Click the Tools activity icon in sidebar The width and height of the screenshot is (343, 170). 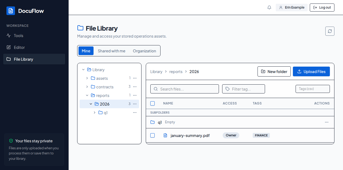pos(9,35)
